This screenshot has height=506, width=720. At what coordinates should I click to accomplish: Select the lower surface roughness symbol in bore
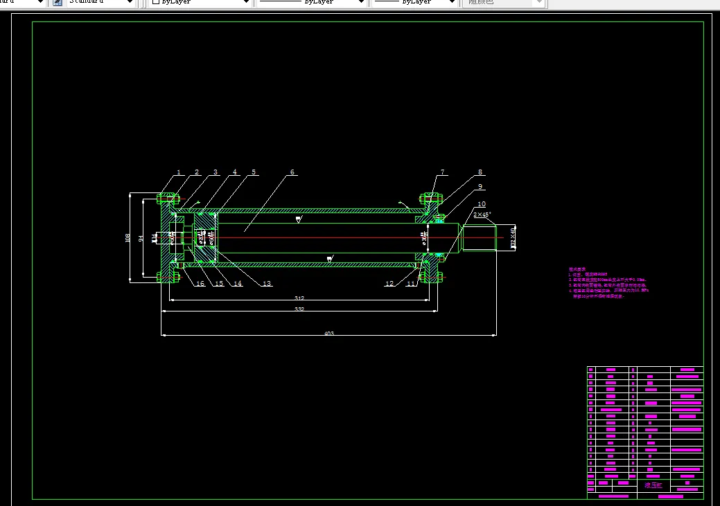point(330,259)
